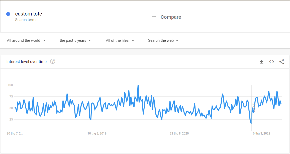This screenshot has height=154, width=290.
Task: Click the 30 thg 7 start date label
Action: (15, 133)
